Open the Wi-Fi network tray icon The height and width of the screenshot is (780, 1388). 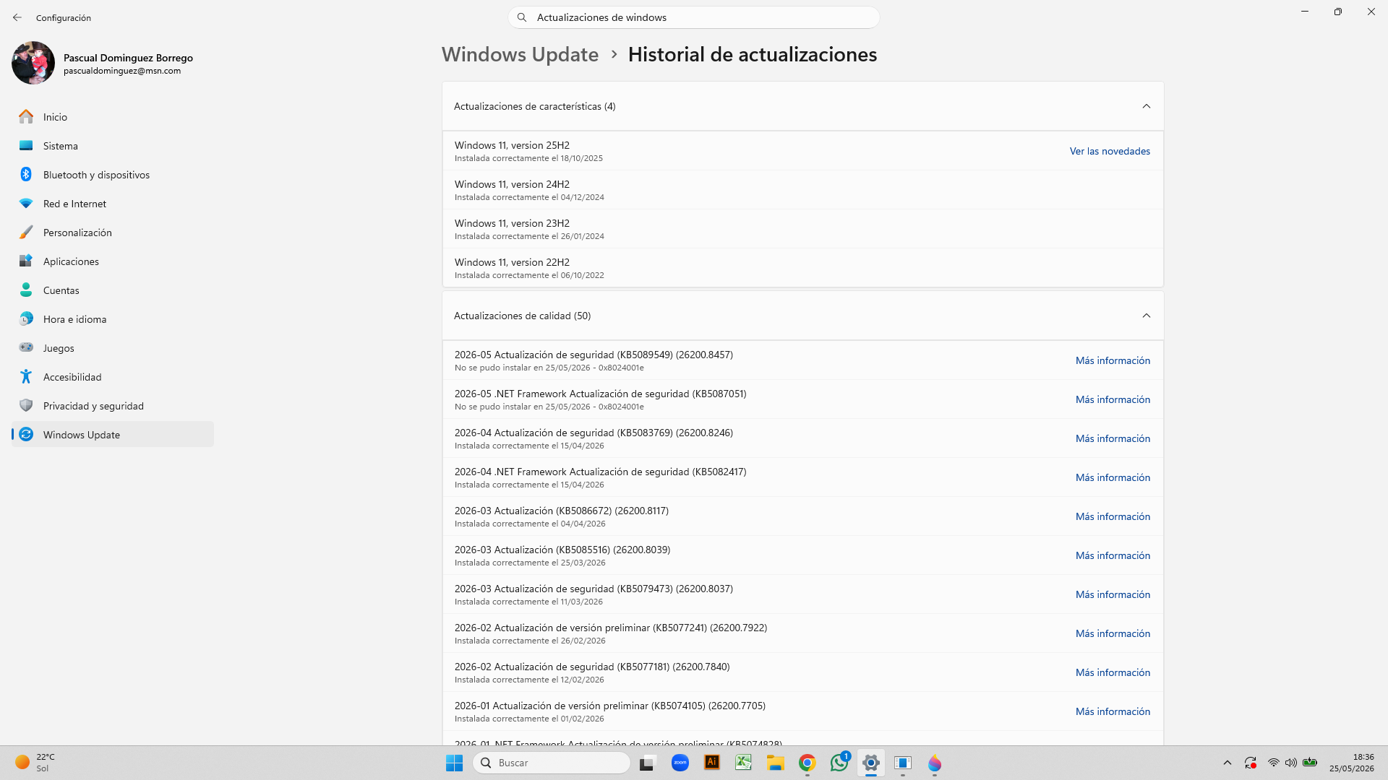tap(1274, 763)
